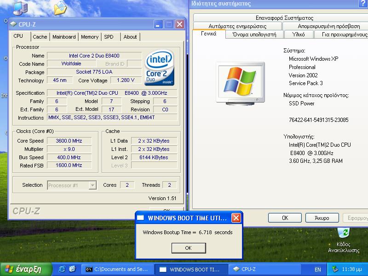The width and height of the screenshot is (368, 276).
Task: Click OK in the Boot Time dialog
Action: (x=189, y=248)
